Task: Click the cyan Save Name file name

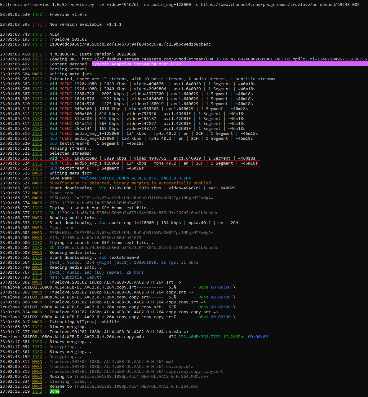Action: (x=134, y=178)
